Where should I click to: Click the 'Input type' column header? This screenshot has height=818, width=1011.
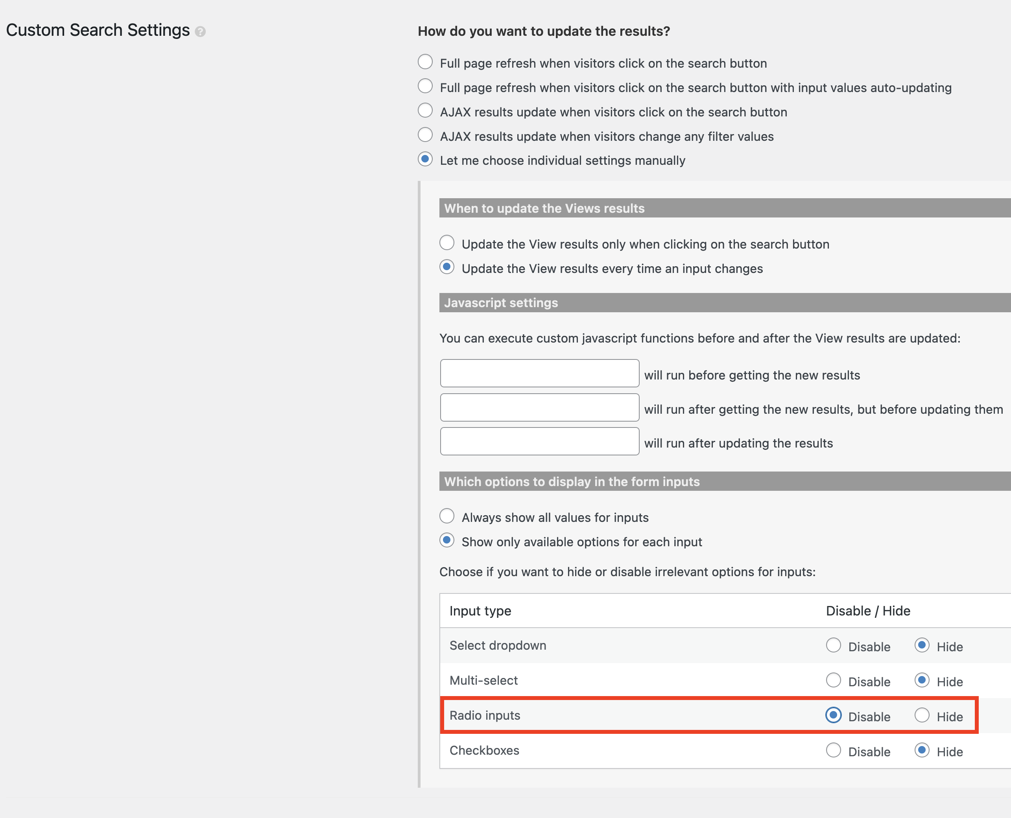[x=480, y=611]
